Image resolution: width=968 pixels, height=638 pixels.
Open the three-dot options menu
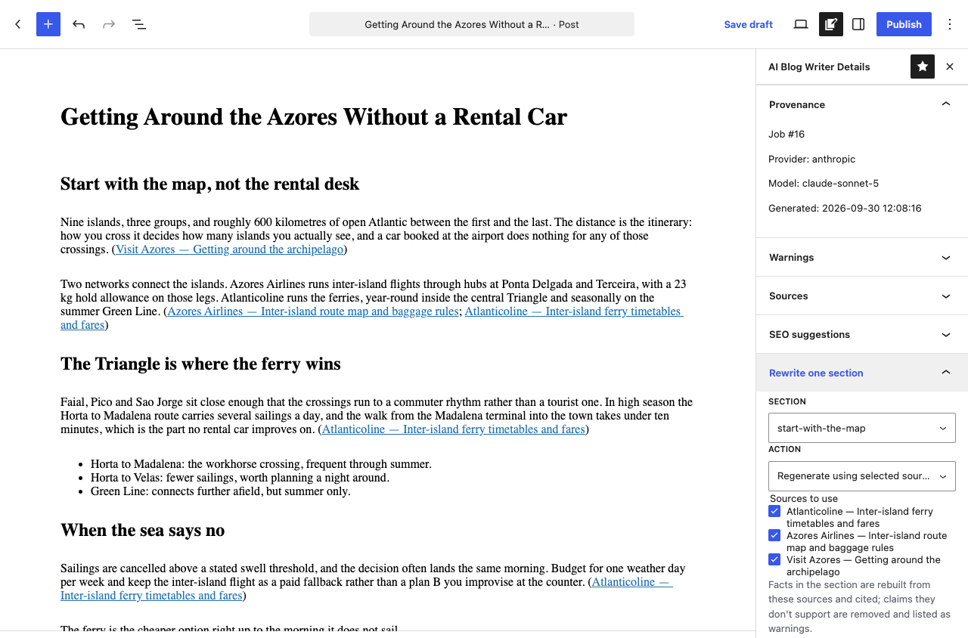(950, 24)
